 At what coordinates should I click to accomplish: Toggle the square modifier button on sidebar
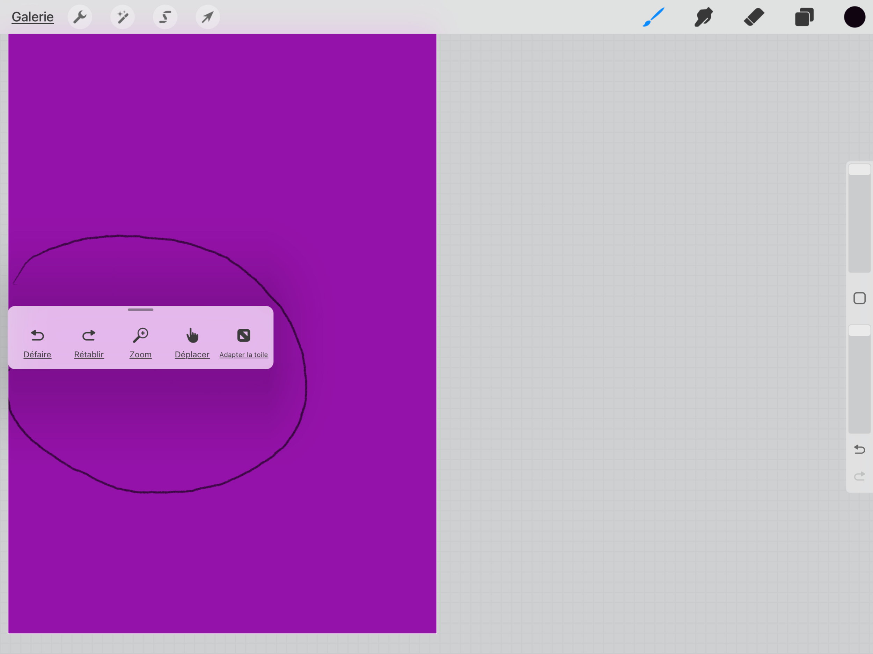click(859, 298)
